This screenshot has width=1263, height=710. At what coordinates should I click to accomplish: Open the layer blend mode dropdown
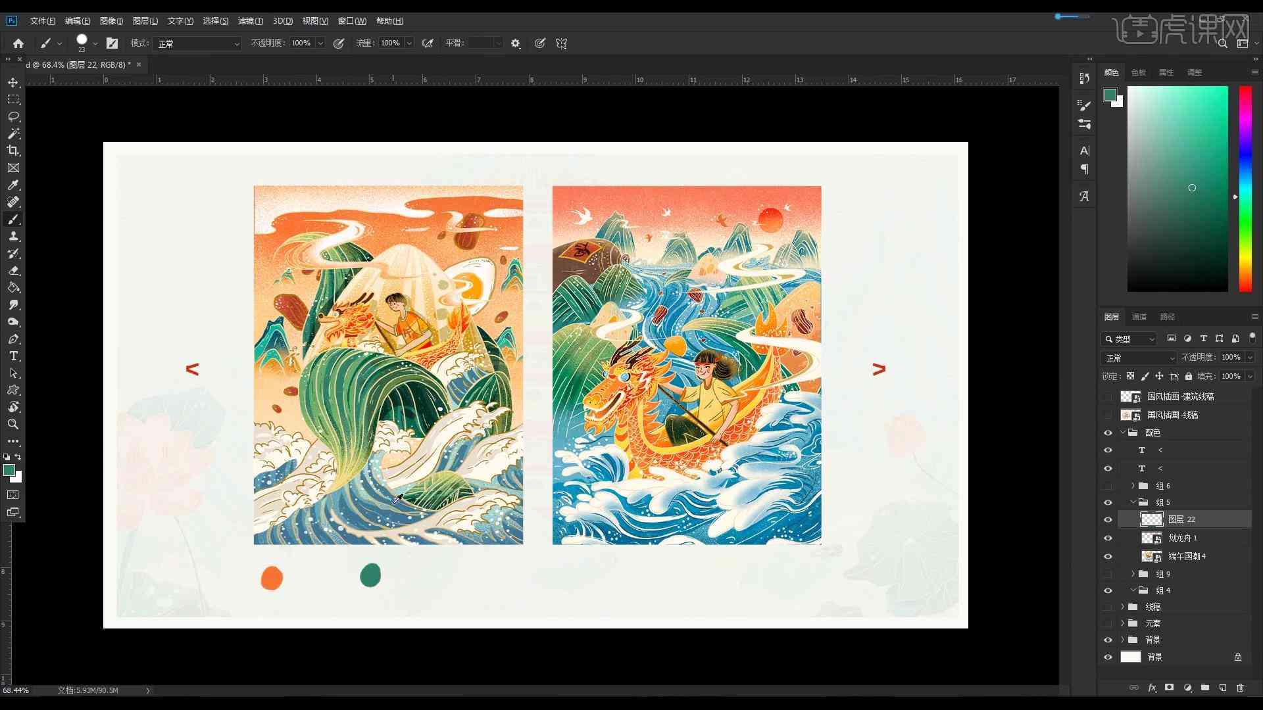pos(1139,358)
